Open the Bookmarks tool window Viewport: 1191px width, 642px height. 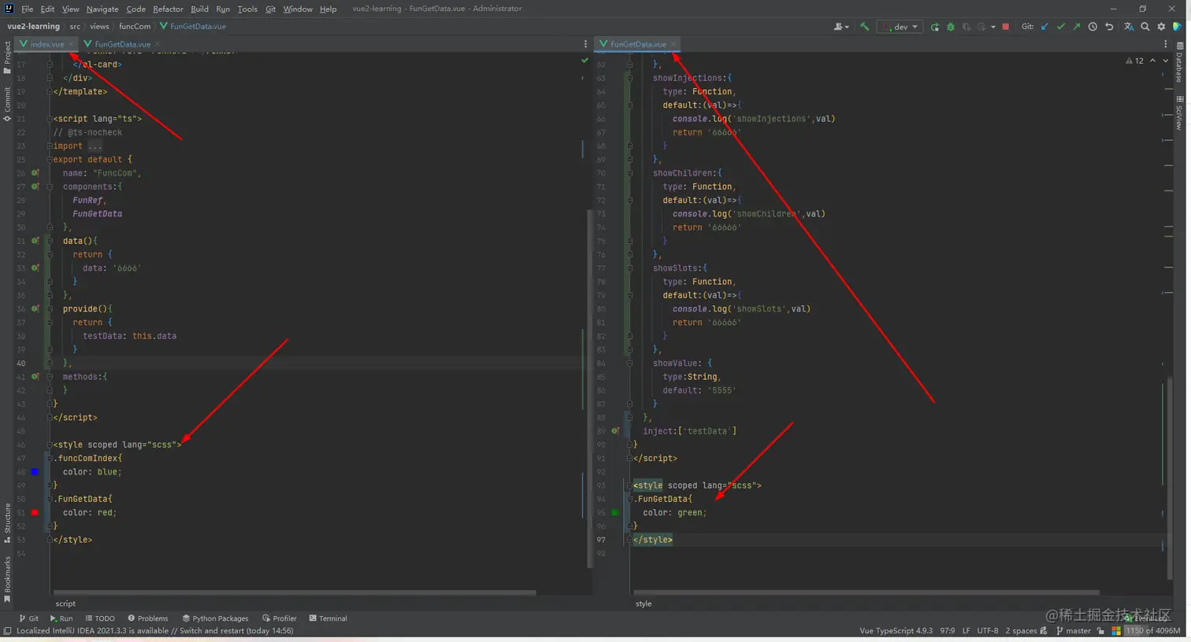[x=7, y=579]
